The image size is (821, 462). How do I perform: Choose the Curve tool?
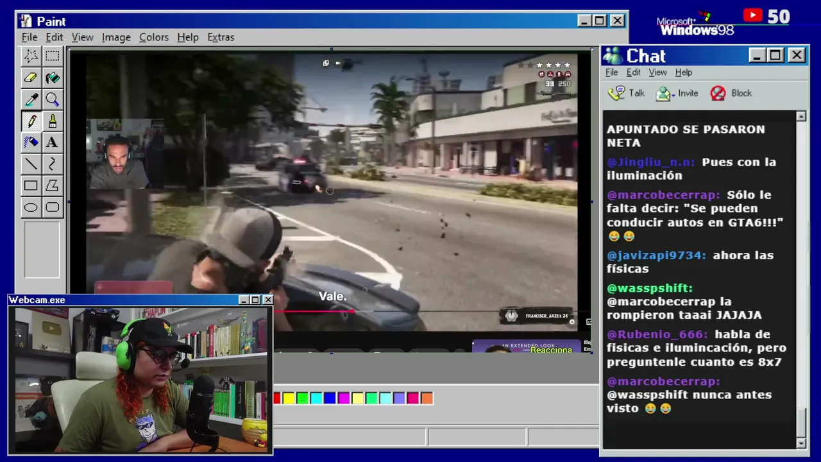pyautogui.click(x=53, y=164)
